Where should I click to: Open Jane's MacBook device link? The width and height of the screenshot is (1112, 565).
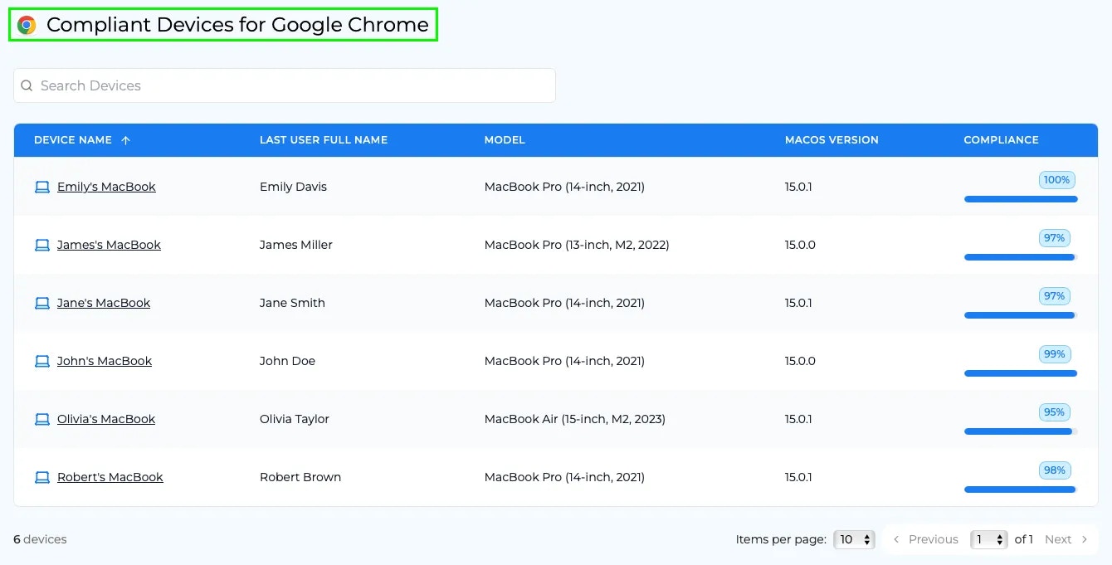[104, 303]
